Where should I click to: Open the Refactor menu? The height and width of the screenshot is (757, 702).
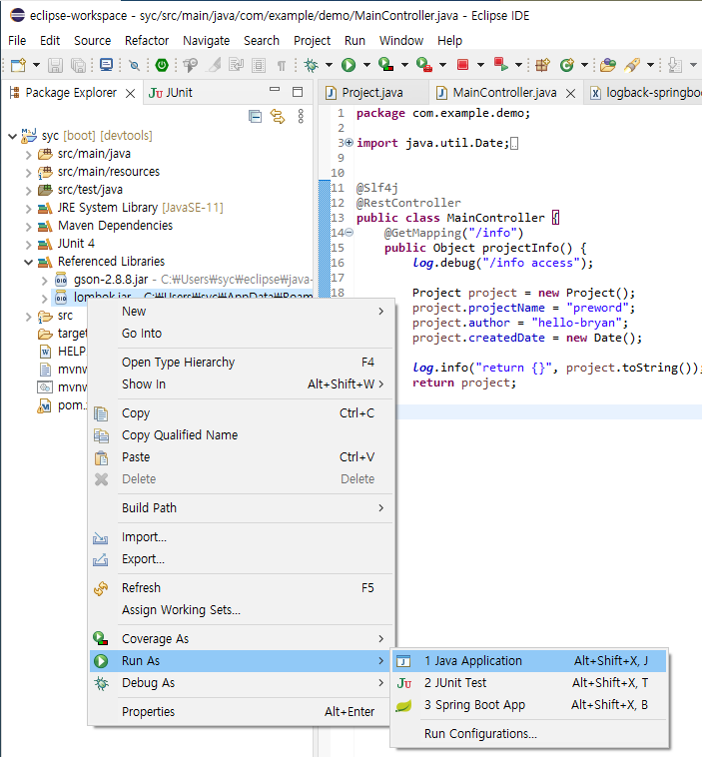147,41
